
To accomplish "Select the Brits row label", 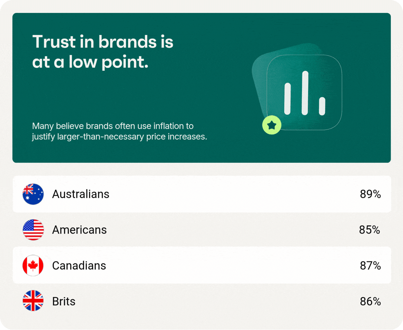I will point(64,302).
